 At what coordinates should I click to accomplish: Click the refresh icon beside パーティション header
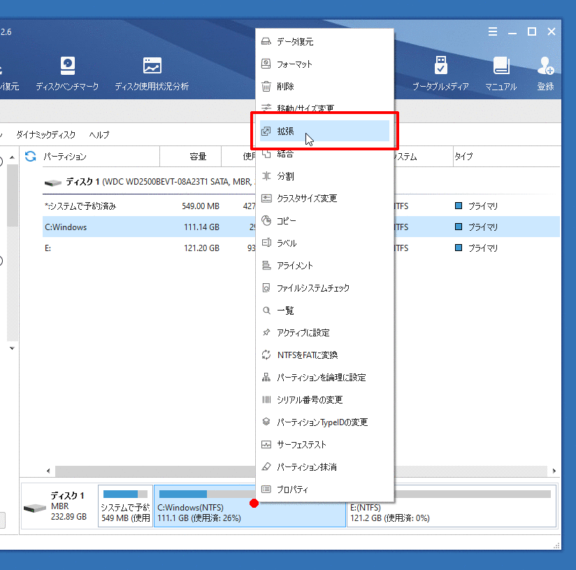click(x=30, y=157)
